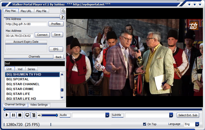The width and height of the screenshot is (205, 130).
Task: Click the Back button beside Channels
Action: tap(58, 57)
